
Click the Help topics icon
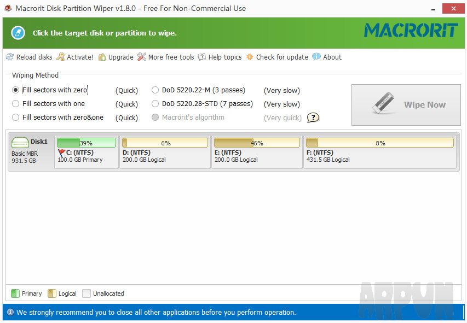click(x=201, y=57)
